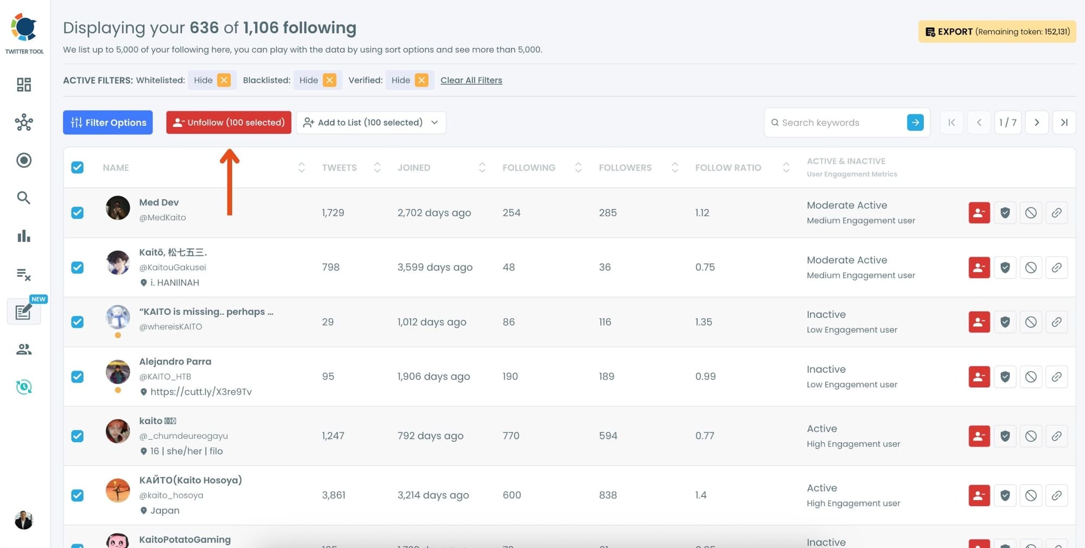
Task: Unfollow Med Dev using red person-minus icon
Action: pos(979,212)
